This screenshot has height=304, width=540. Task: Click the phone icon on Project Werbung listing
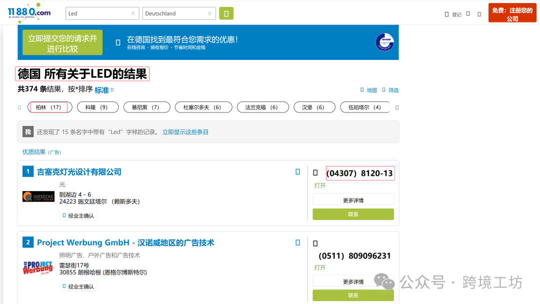point(315,242)
